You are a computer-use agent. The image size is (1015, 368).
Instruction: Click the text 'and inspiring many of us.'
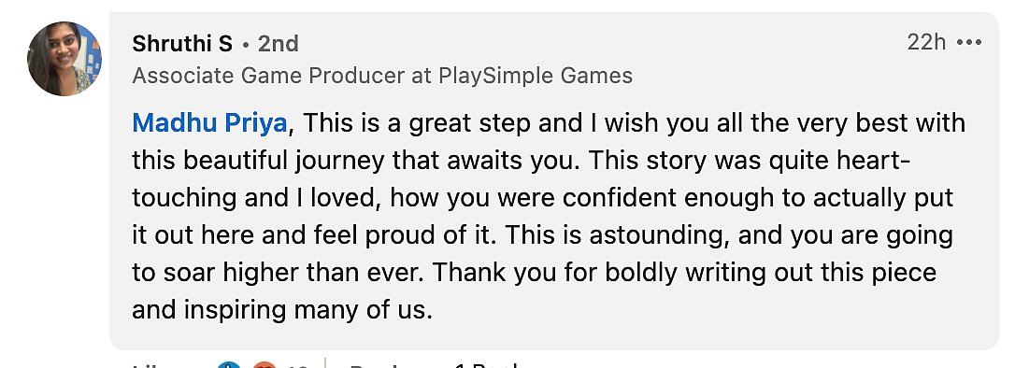tap(281, 310)
